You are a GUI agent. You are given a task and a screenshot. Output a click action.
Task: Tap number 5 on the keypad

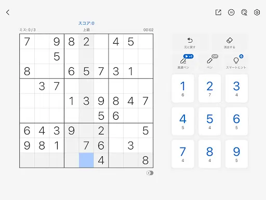click(209, 121)
